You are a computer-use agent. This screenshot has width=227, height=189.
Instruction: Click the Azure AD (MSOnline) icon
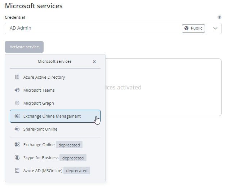17,171
